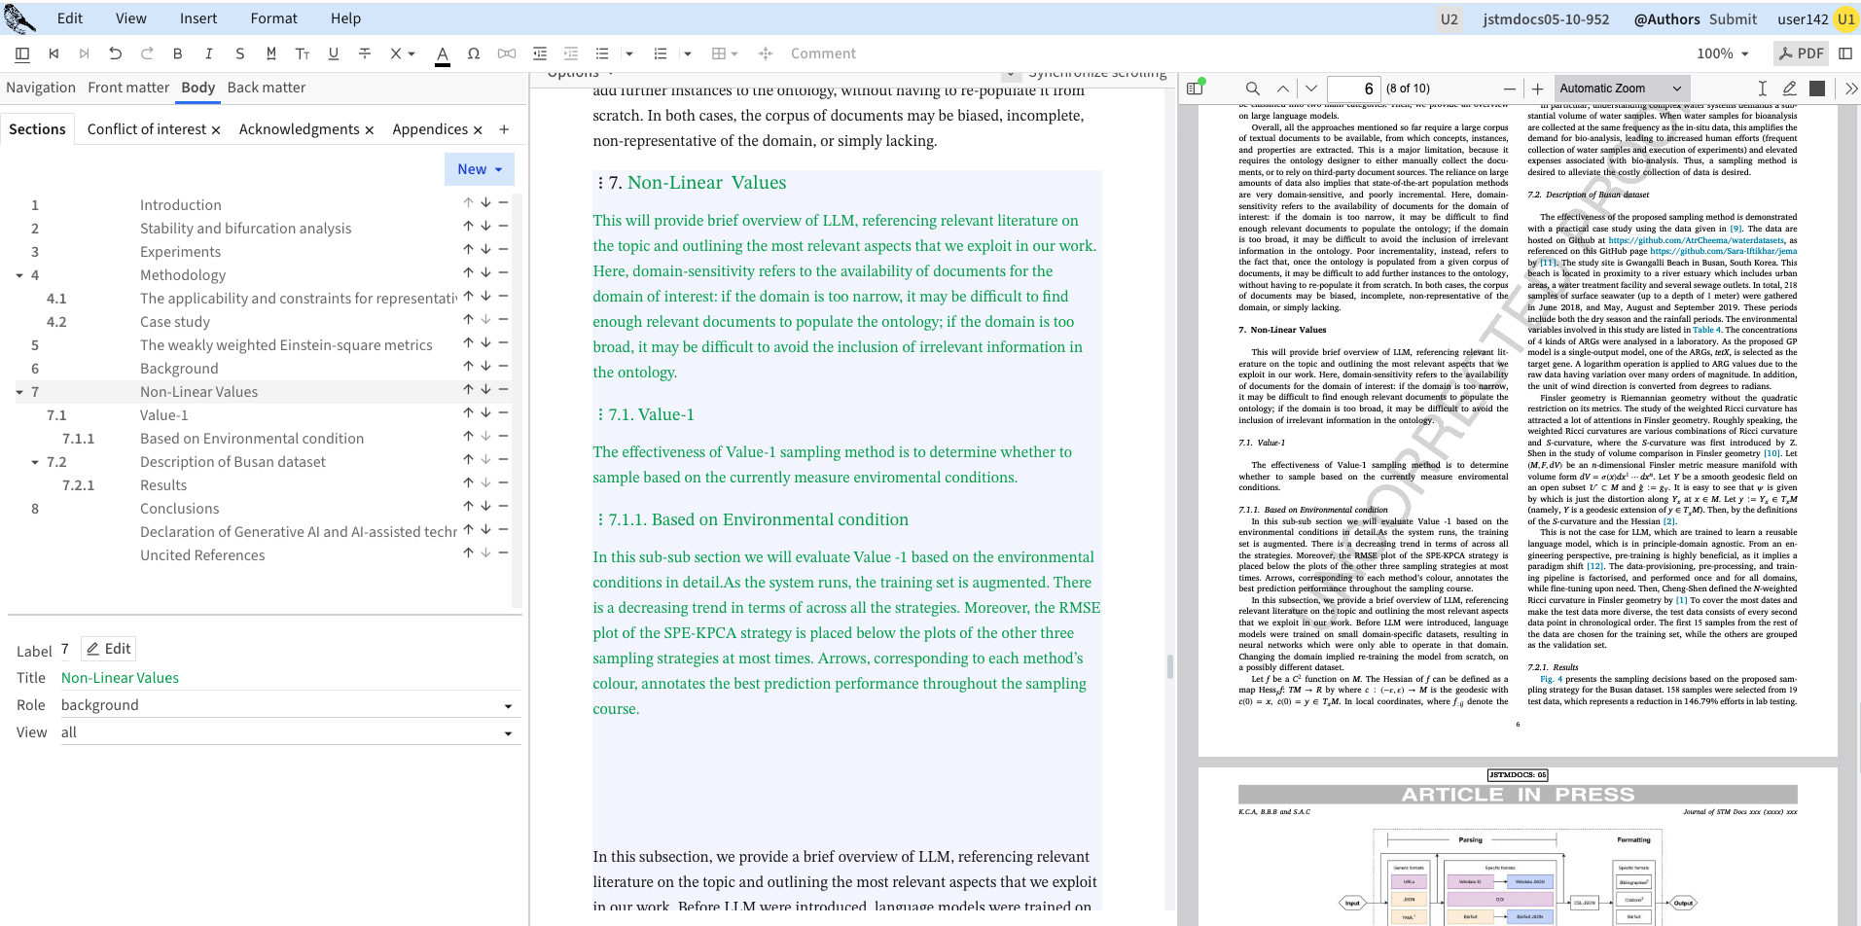This screenshot has height=926, width=1861.
Task: Open PDF search magnifier icon
Action: pos(1253,89)
